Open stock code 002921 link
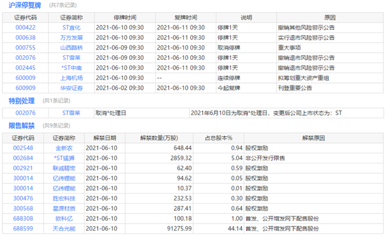Screen dimensions: 388x235 (x=23, y=168)
